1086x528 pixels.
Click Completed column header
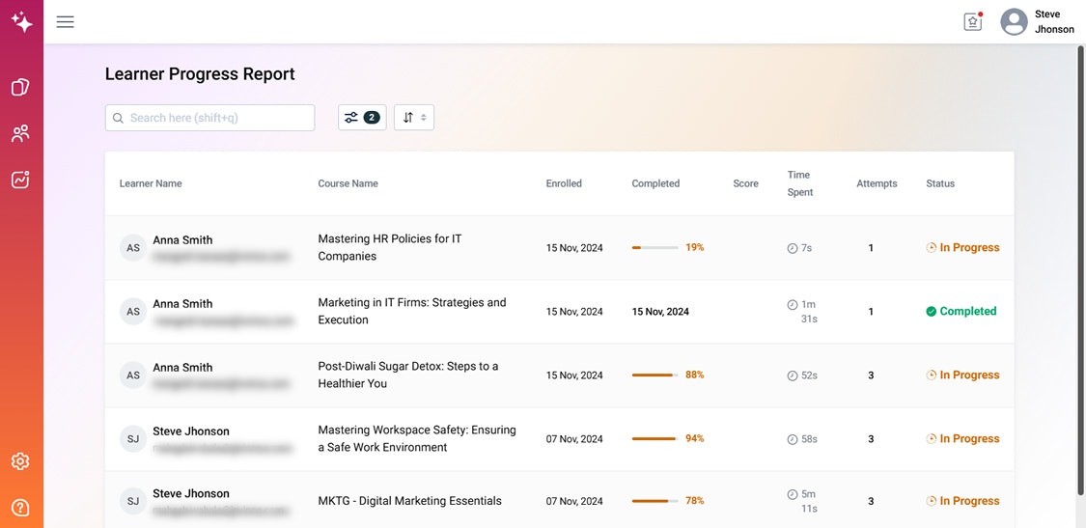[x=655, y=183]
